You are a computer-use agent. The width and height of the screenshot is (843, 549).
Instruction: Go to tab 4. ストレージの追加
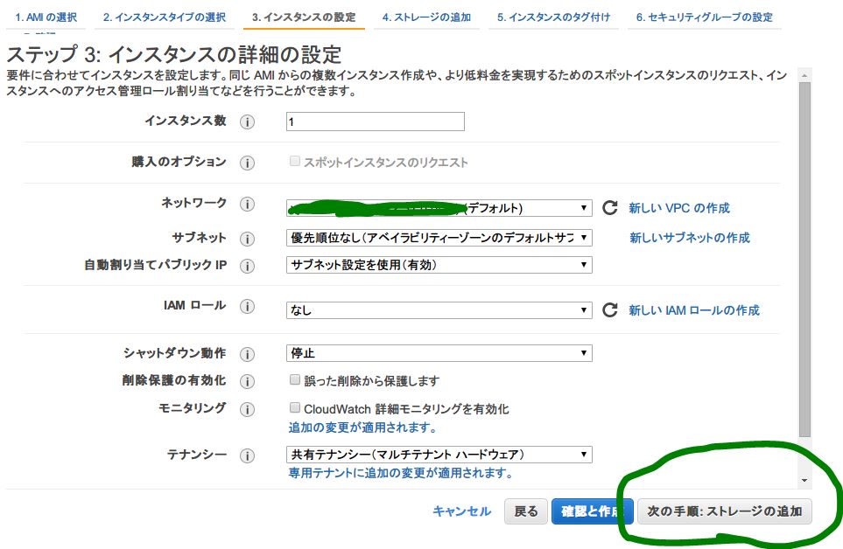[426, 17]
